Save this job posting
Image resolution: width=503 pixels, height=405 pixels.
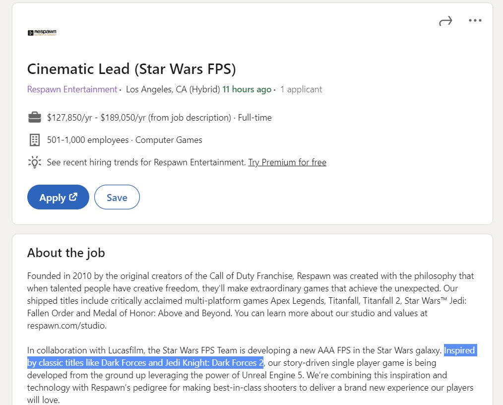(117, 197)
